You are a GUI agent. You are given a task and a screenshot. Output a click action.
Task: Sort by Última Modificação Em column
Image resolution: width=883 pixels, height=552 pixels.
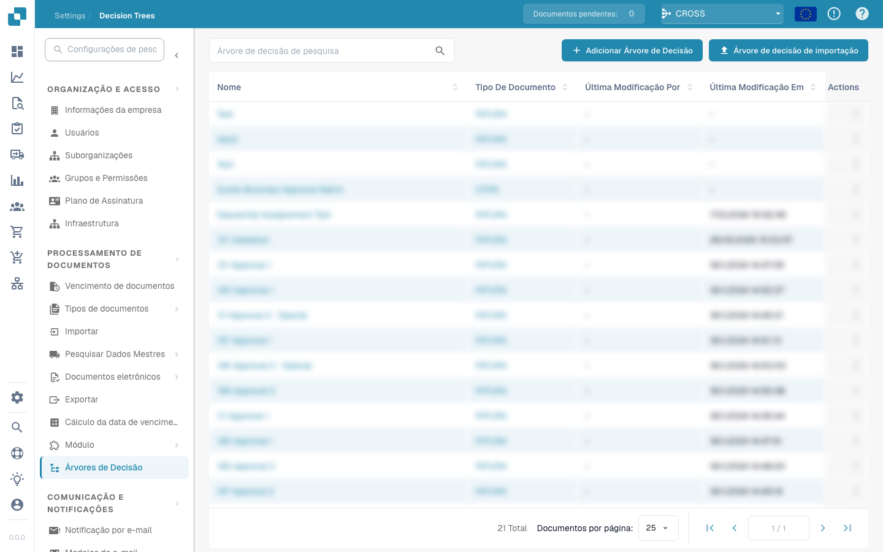coord(813,87)
